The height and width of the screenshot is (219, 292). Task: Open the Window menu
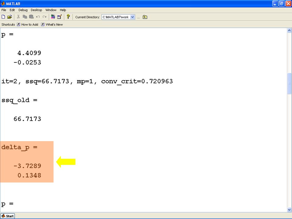tap(51, 10)
